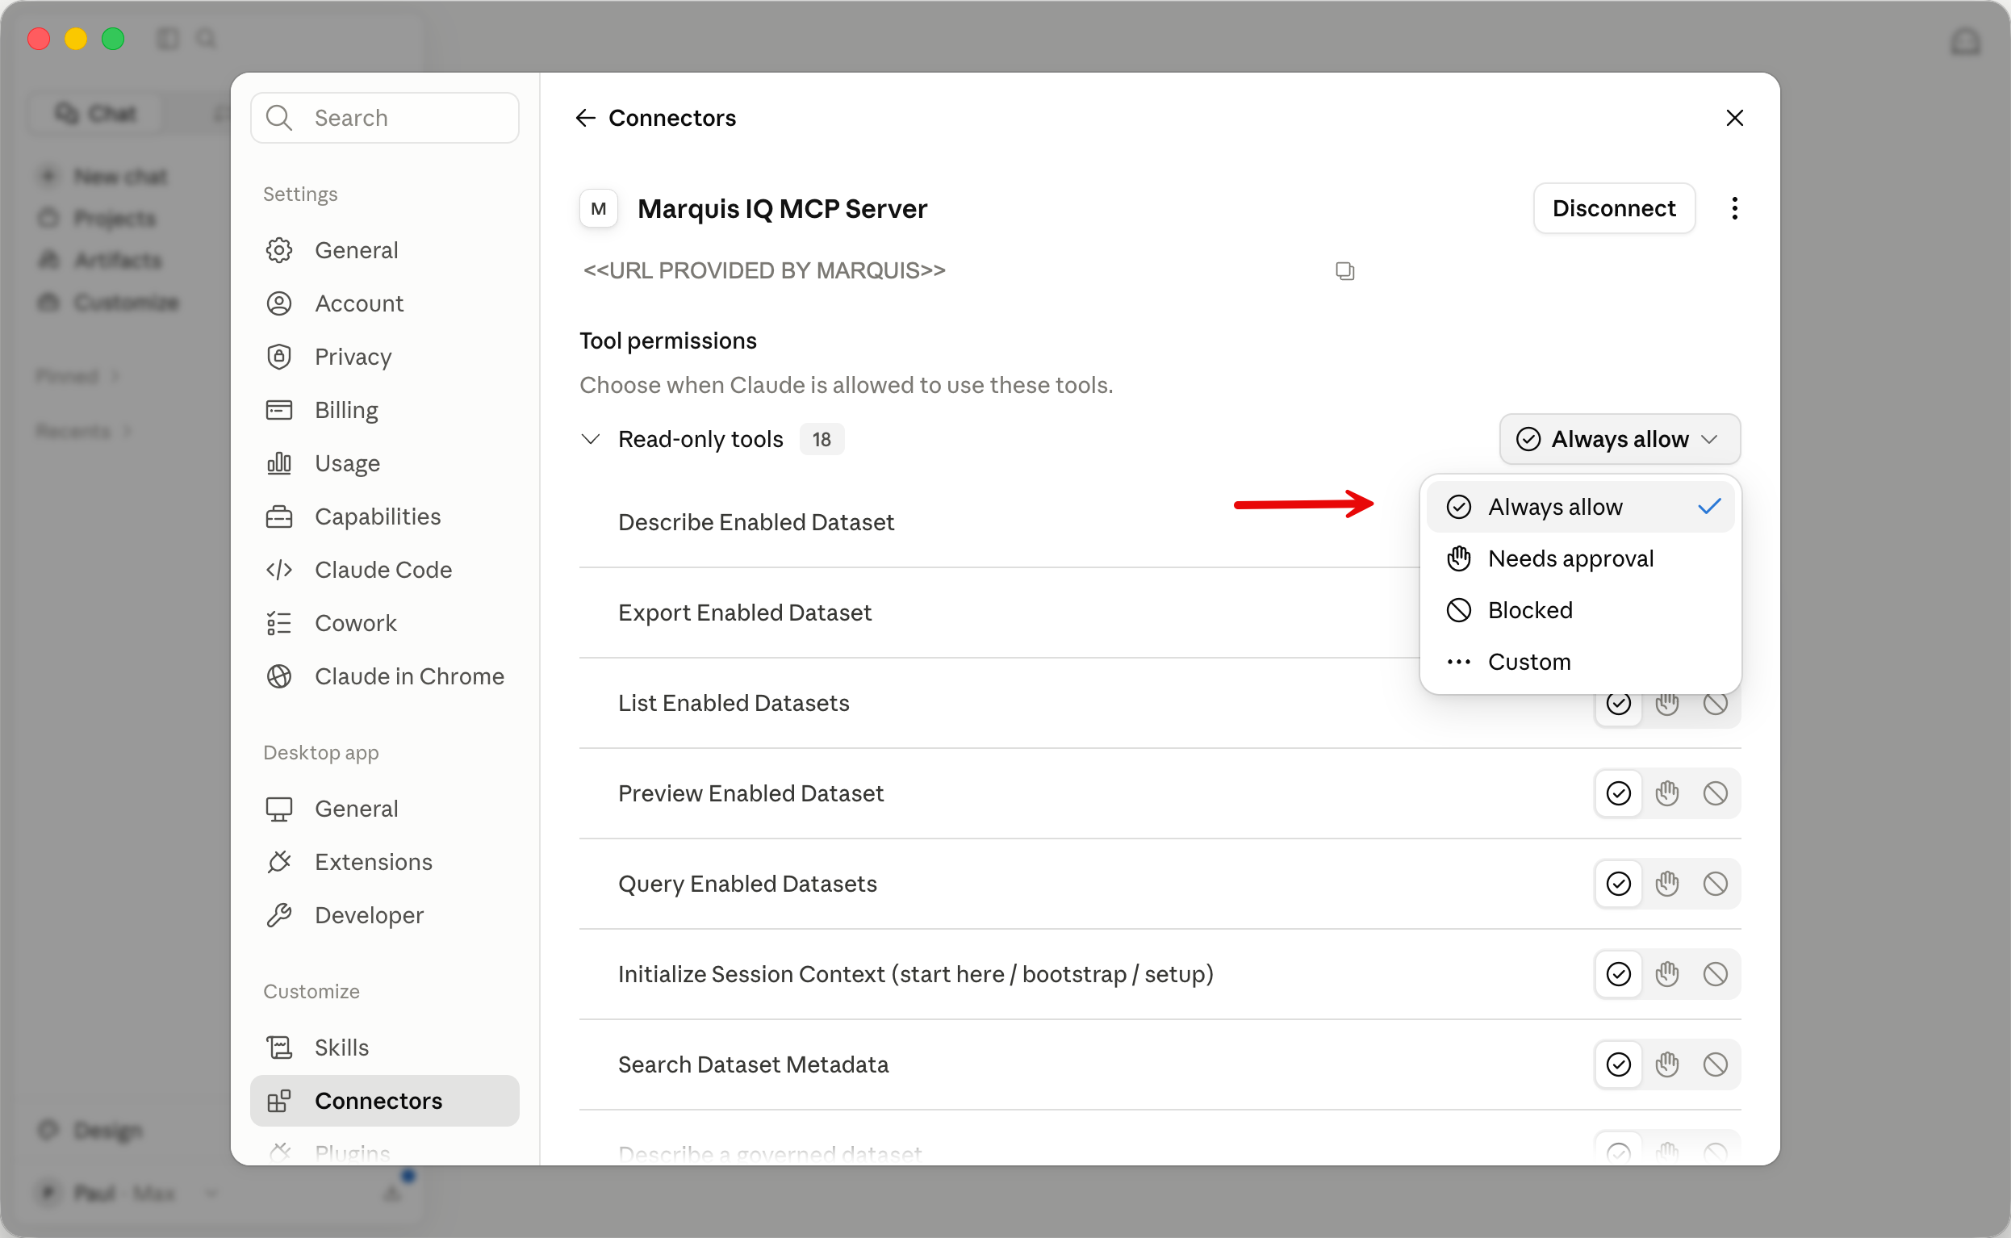
Task: Click the Privacy shield lock icon
Action: 279,356
